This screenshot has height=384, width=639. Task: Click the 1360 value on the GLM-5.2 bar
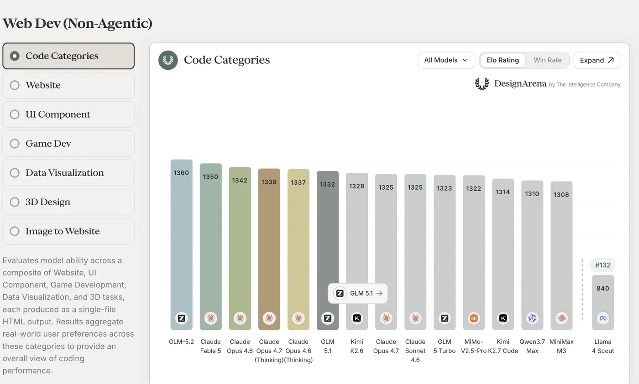[x=181, y=173]
